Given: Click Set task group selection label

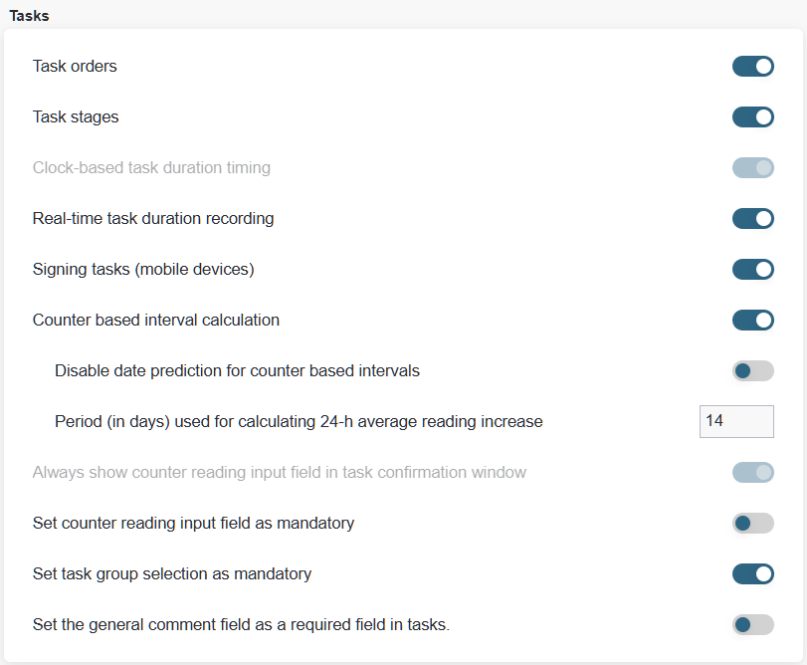Looking at the screenshot, I should point(172,574).
